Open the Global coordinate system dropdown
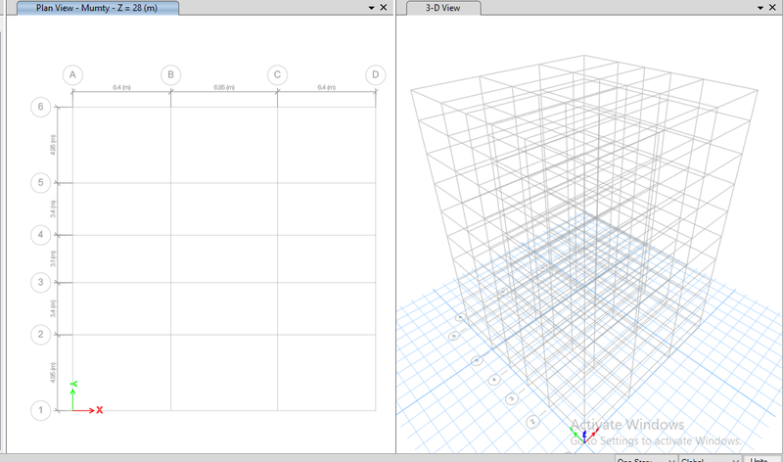The image size is (783, 462). (710, 459)
